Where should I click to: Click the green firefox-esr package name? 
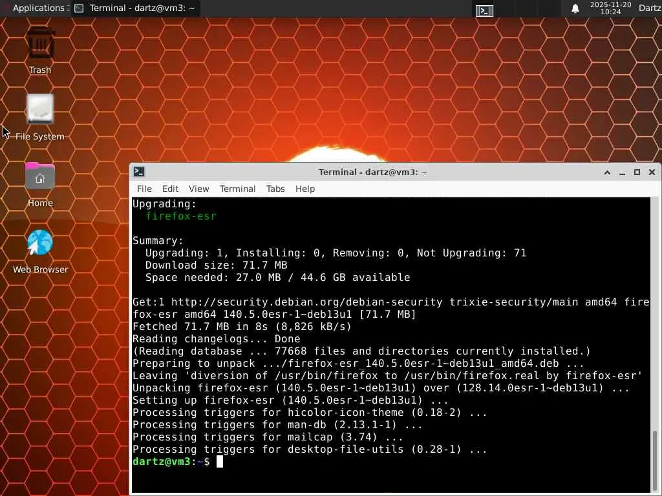coord(181,216)
